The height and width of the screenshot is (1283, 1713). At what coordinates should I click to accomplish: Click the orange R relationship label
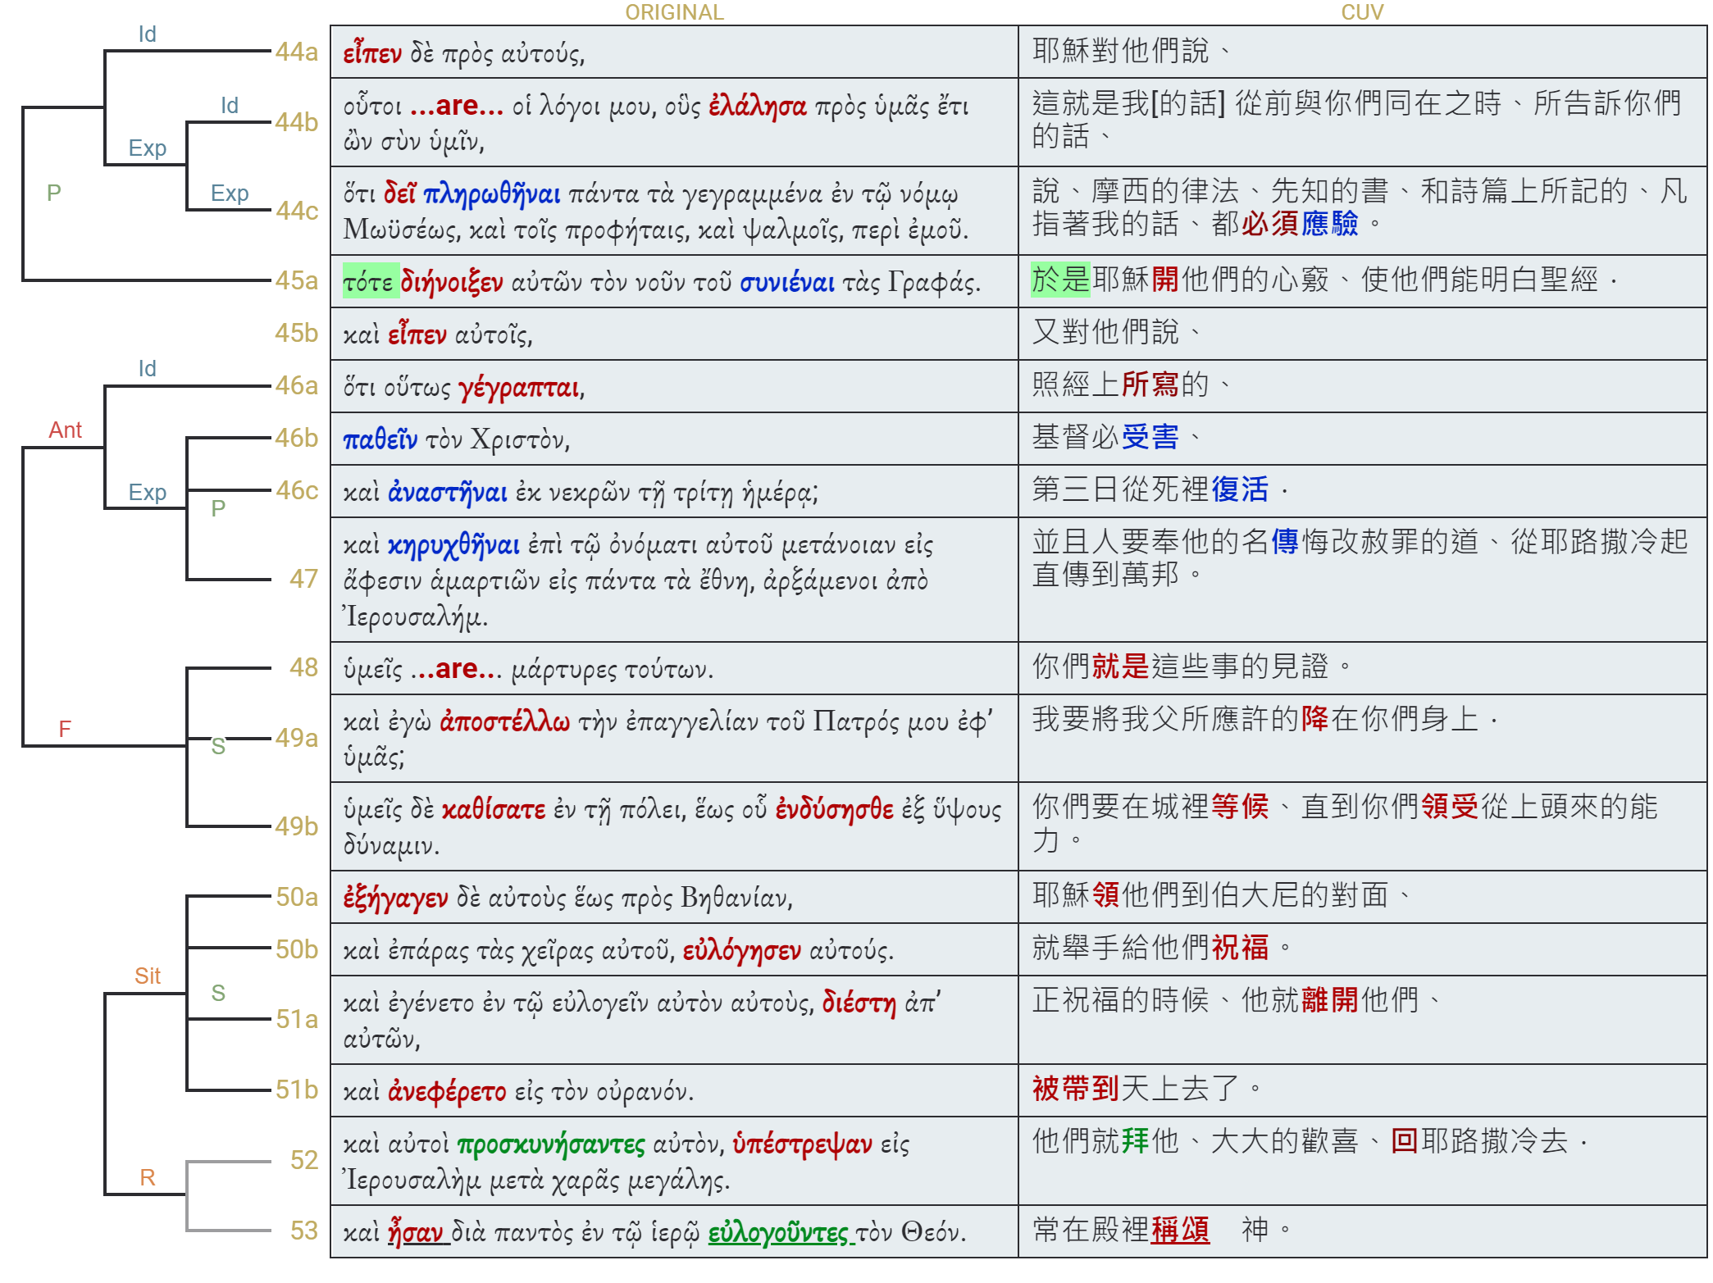click(148, 1177)
